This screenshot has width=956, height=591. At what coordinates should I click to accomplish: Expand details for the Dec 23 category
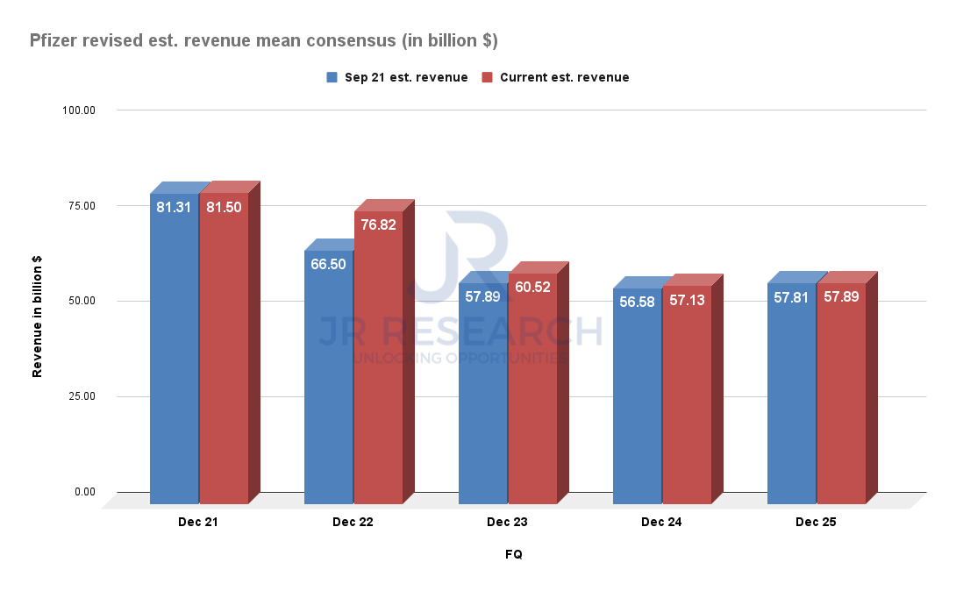point(507,521)
